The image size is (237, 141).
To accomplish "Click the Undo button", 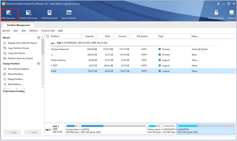I will 33,132.
